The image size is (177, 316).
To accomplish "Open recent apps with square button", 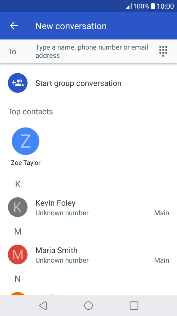I will tap(134, 306).
